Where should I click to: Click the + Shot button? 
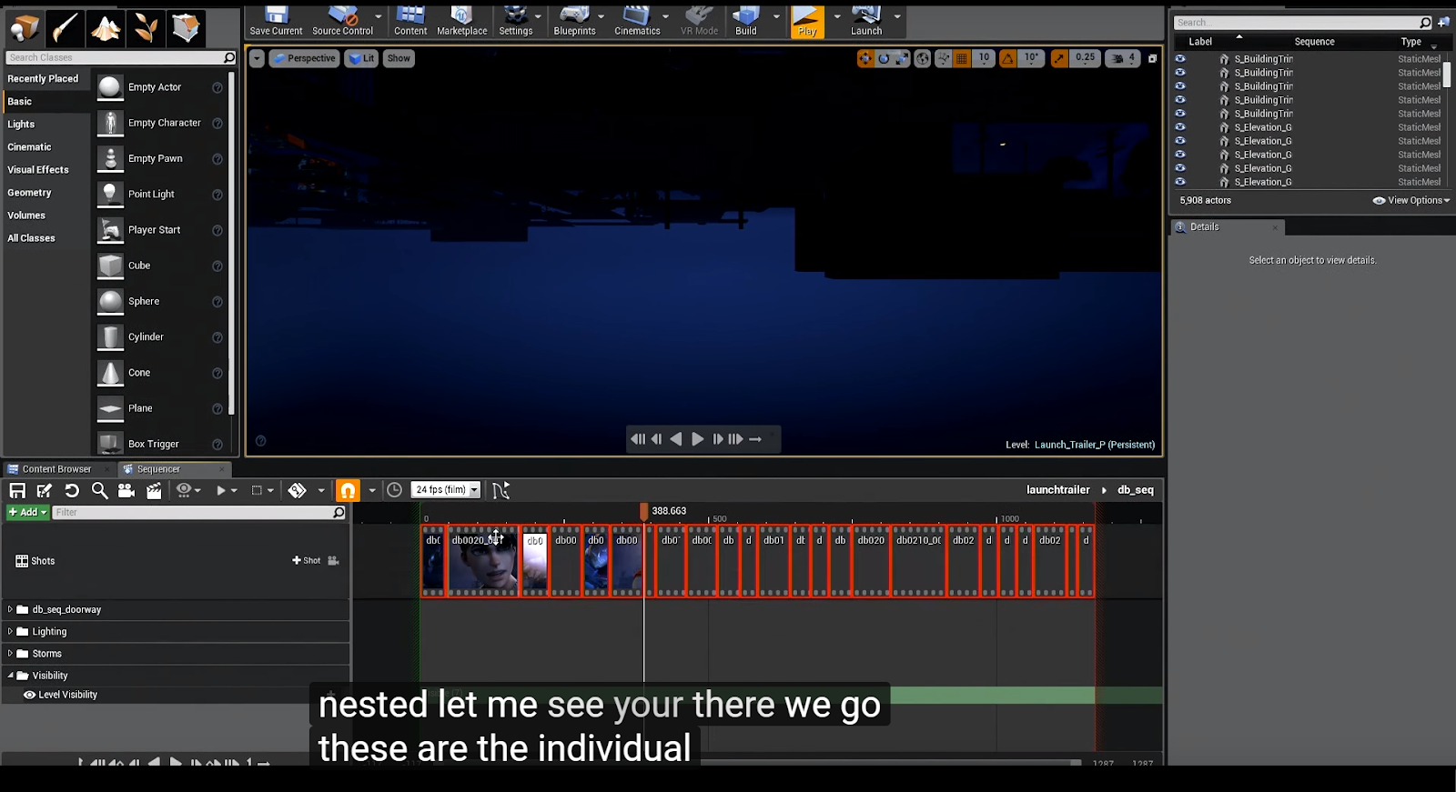pyautogui.click(x=307, y=560)
